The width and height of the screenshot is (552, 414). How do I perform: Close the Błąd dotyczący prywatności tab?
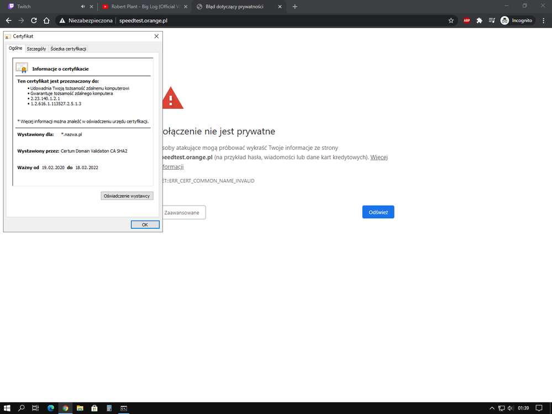coord(280,6)
